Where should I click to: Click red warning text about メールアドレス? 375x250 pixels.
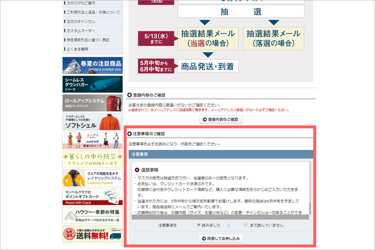tap(208, 110)
